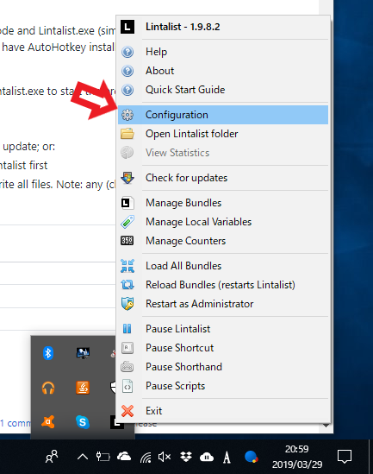Image resolution: width=373 pixels, height=474 pixels.
Task: Open Dropbox from the taskbar tray
Action: pos(186,457)
